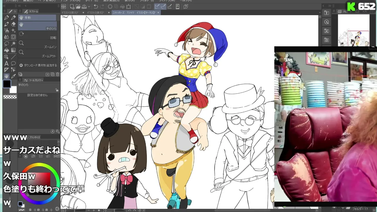The width and height of the screenshot is (377, 212).
Task: Select the Figure line tool
Action: point(13,57)
